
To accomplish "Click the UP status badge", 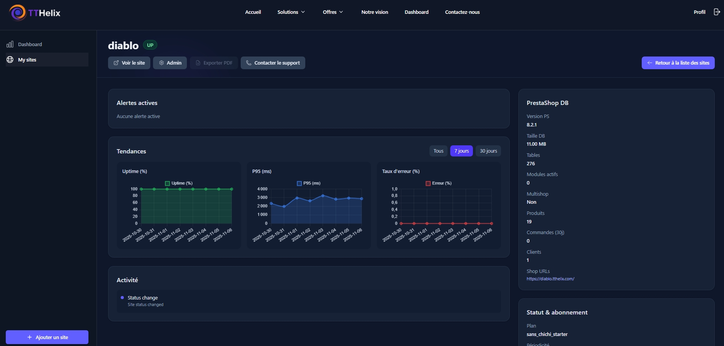I will (150, 45).
